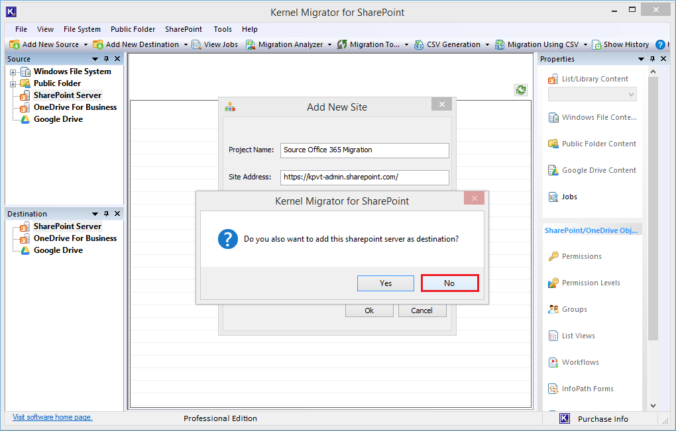Click the Add New Destination toolbar icon
The image size is (676, 431).
tap(98, 44)
